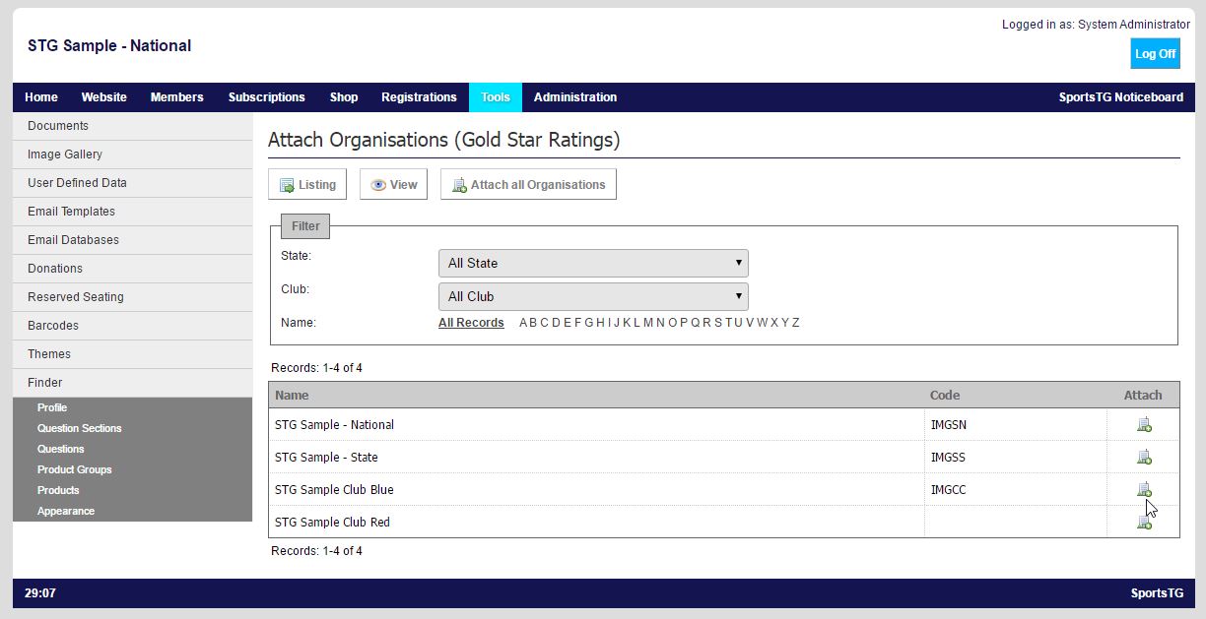Open the Administration menu
The height and width of the screenshot is (619, 1206).
(x=575, y=97)
